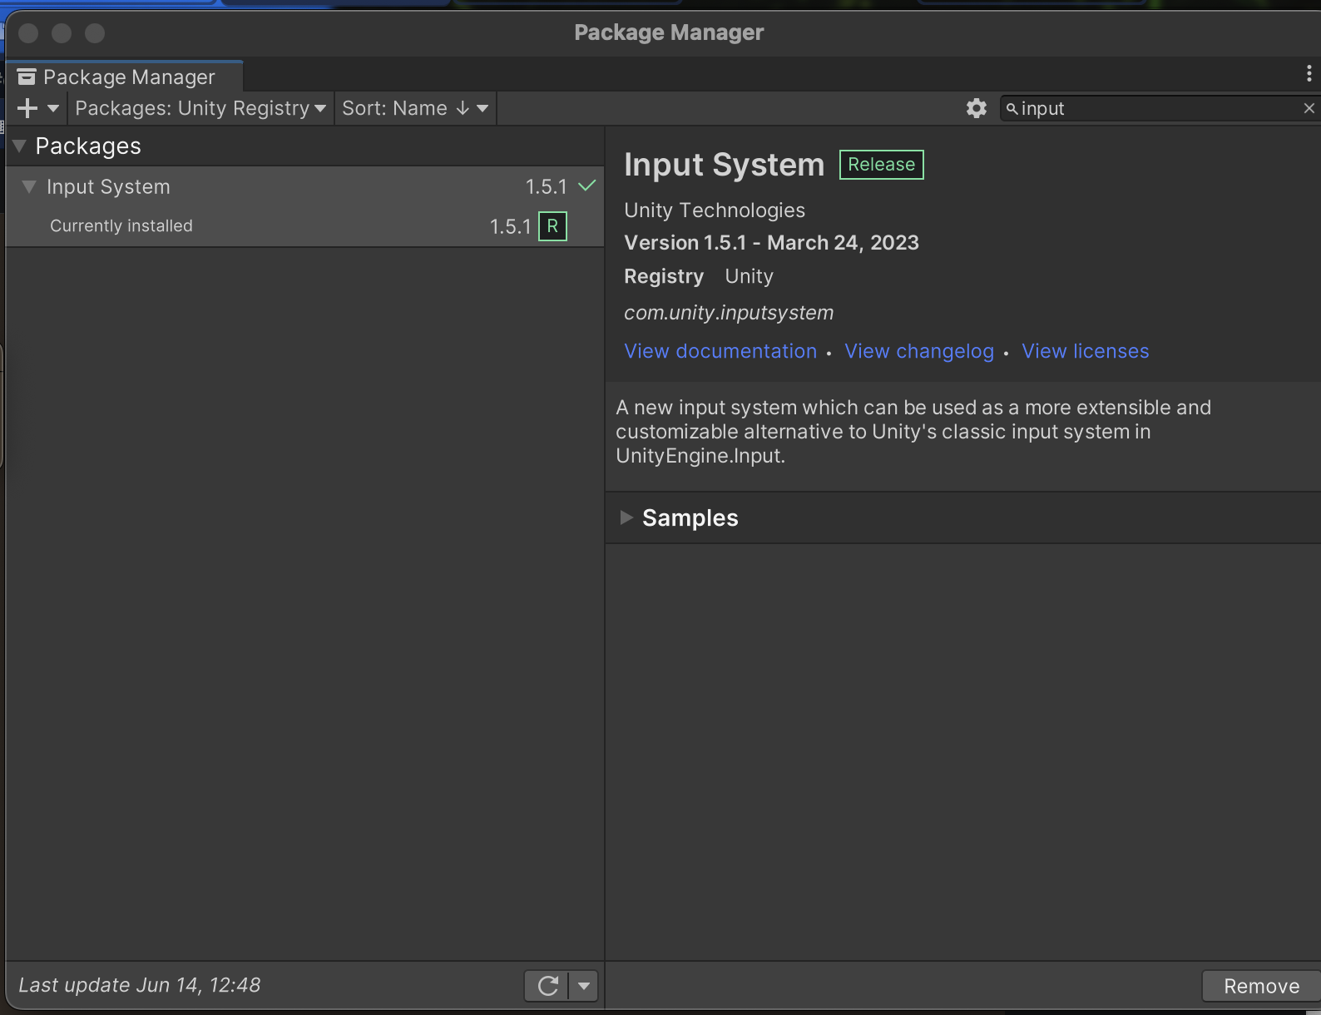Expand the Samples section
Viewport: 1321px width, 1015px height.
pyautogui.click(x=626, y=517)
